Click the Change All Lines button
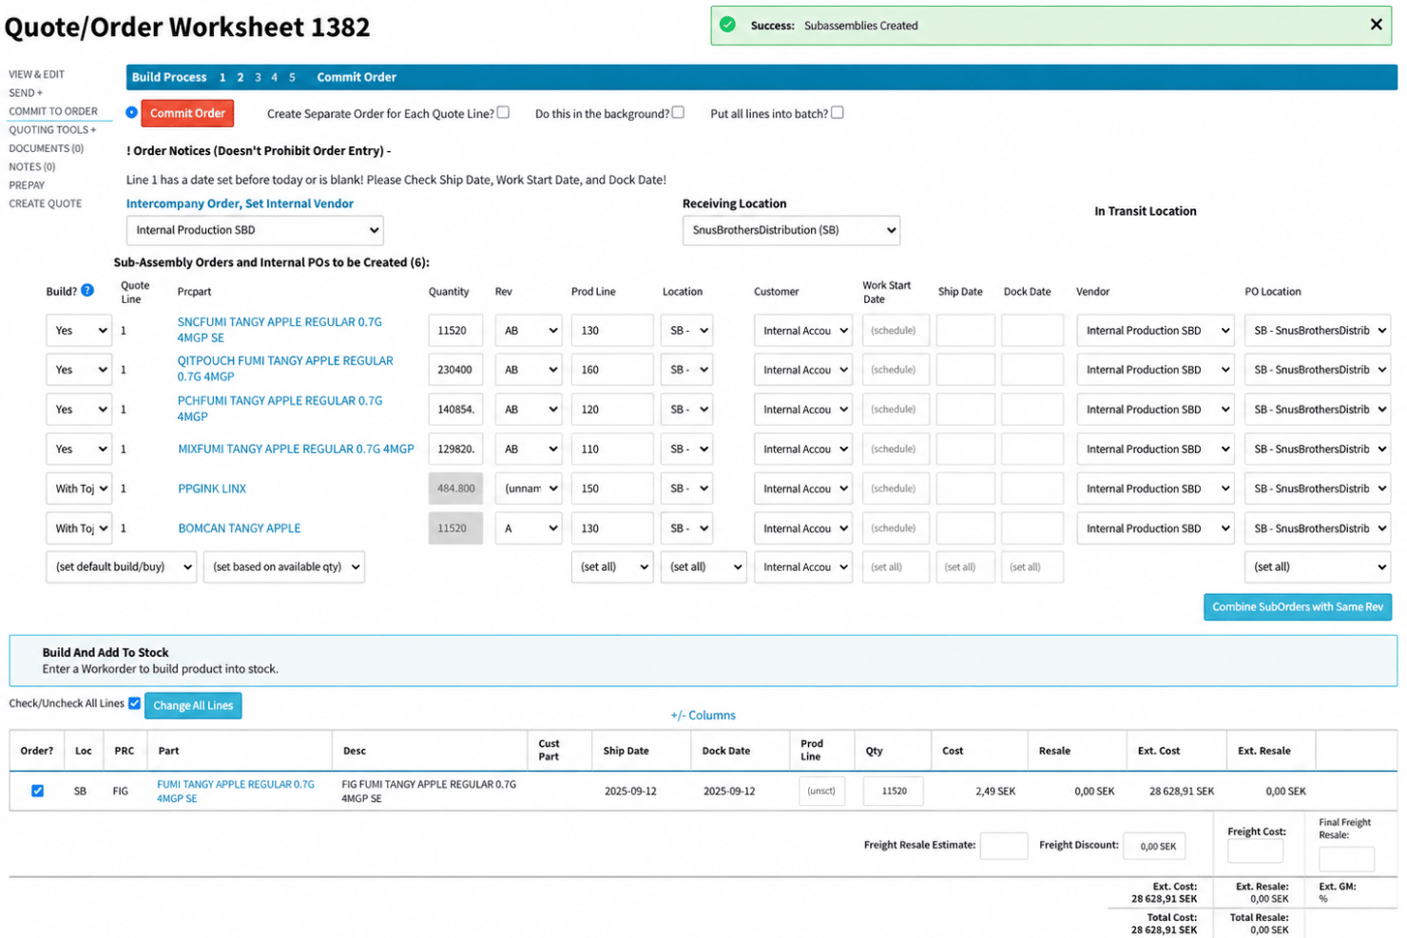This screenshot has width=1407, height=938. pos(193,705)
